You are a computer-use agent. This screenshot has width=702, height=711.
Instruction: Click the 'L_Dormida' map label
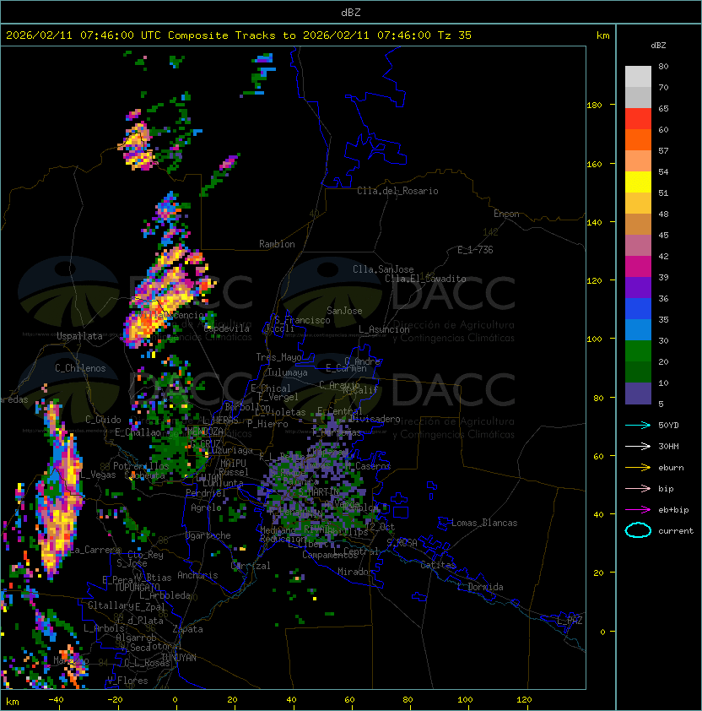point(480,587)
